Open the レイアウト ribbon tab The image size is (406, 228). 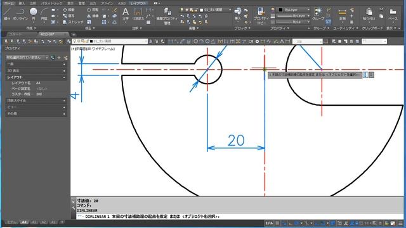coord(138,3)
